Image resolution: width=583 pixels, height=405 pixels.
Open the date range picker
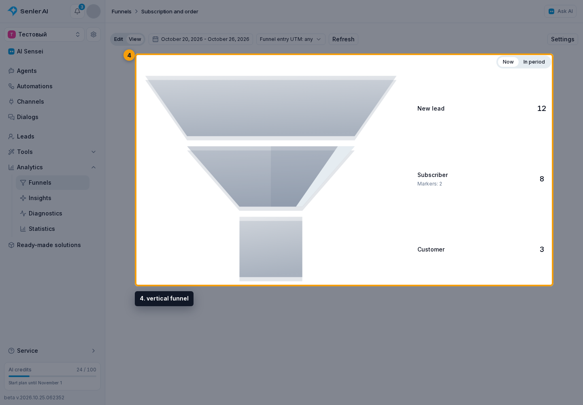(201, 39)
